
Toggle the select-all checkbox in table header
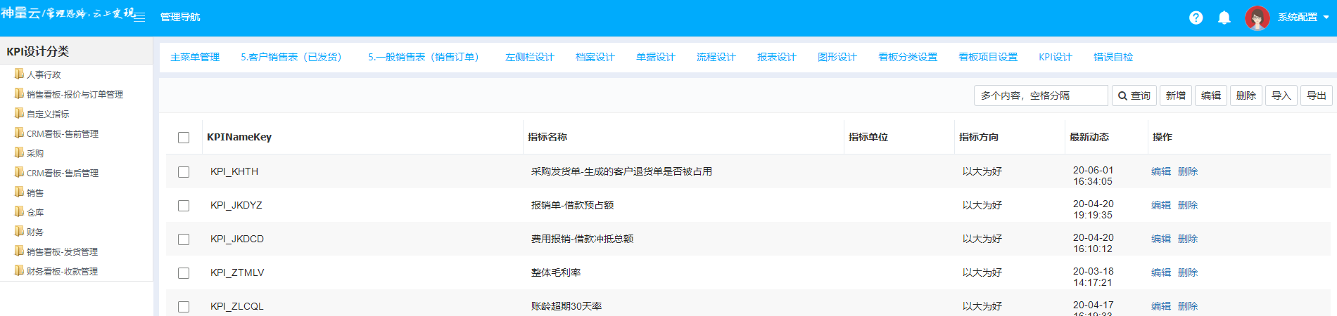point(184,138)
